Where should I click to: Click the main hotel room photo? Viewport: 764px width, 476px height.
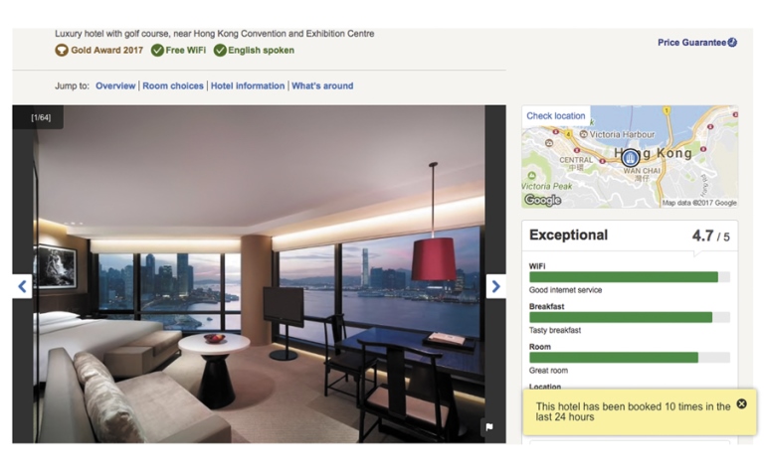coord(260,274)
